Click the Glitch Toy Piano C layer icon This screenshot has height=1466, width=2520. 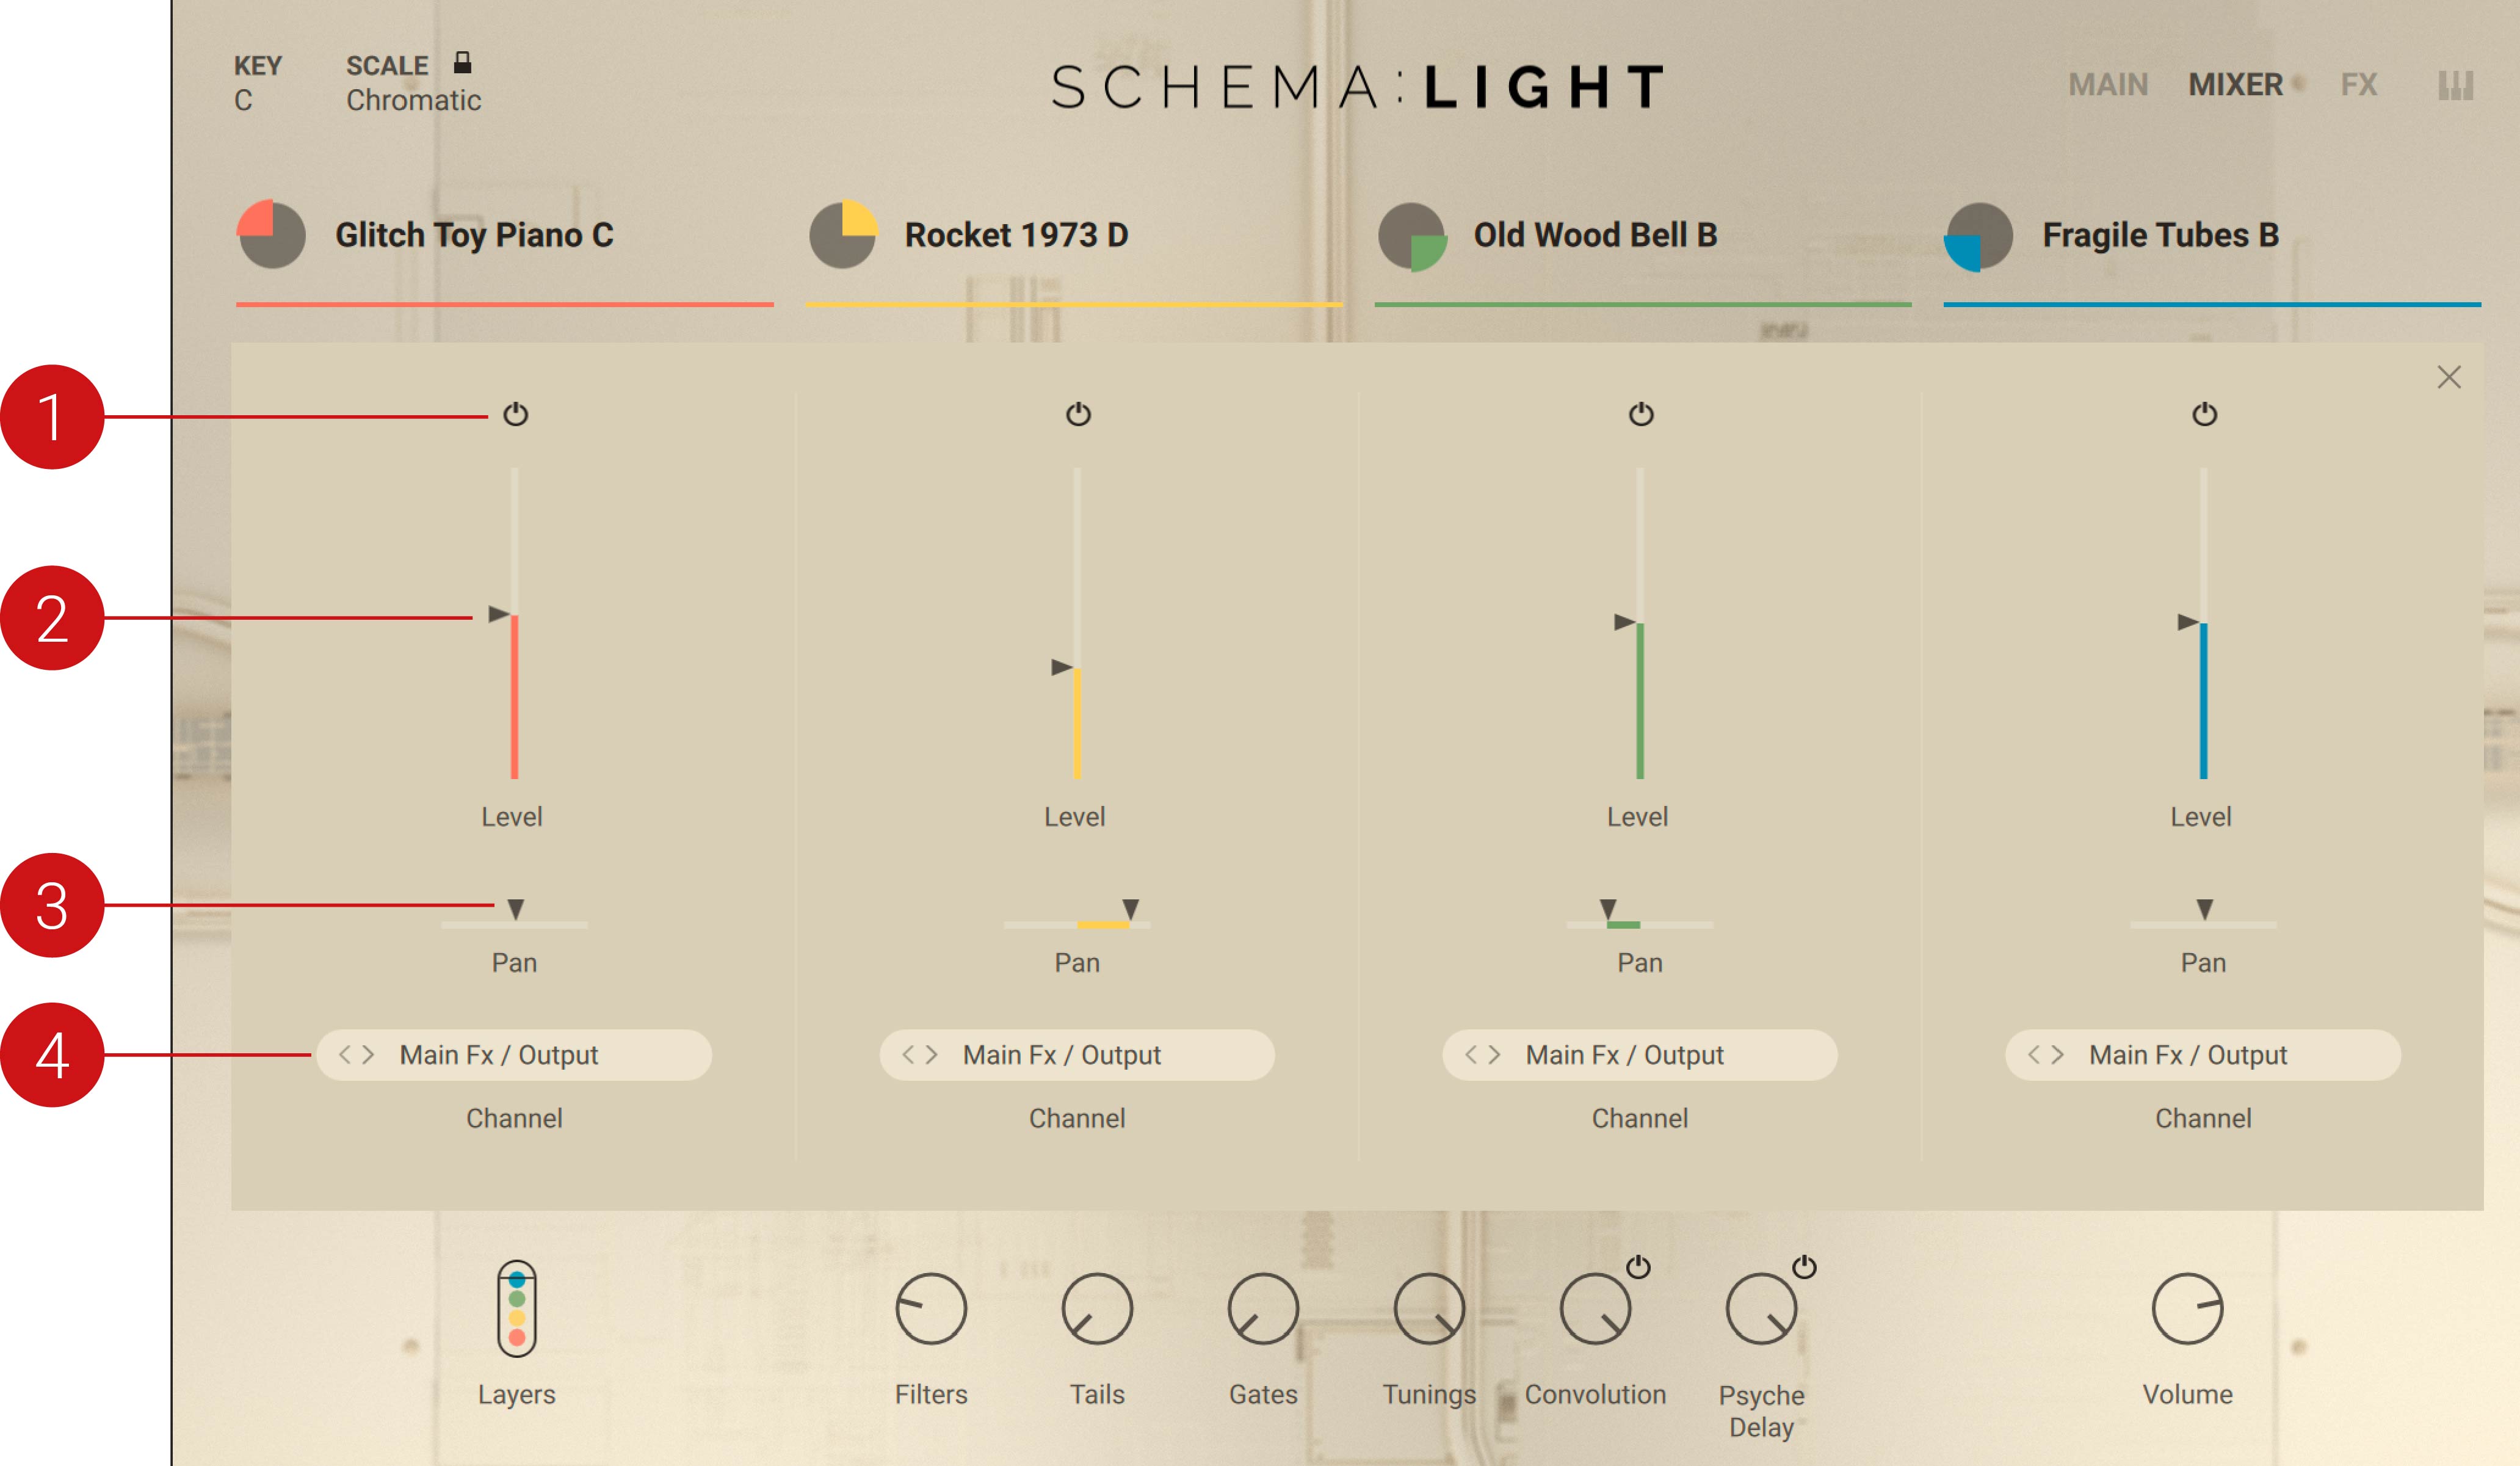tap(271, 235)
